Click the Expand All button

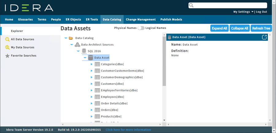220,28
